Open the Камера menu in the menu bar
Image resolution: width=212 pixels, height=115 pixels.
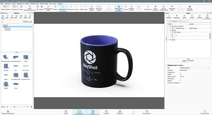[27, 4]
